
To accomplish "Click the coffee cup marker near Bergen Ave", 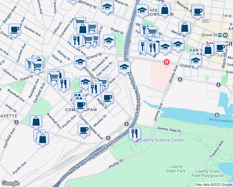I will (14, 31).
